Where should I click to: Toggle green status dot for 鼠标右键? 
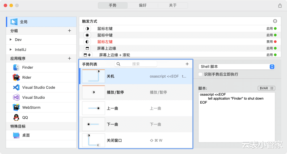point(275,28)
